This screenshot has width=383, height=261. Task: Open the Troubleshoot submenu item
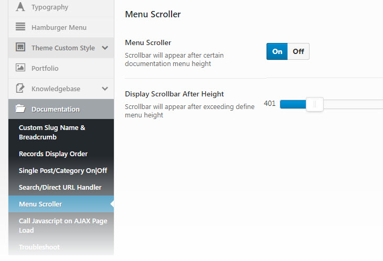click(x=39, y=247)
